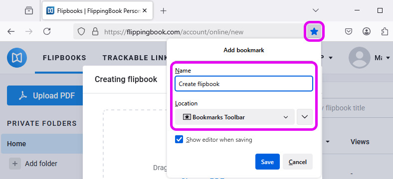Click the tracking protection shield icon
The image size is (393, 179).
pos(81,32)
